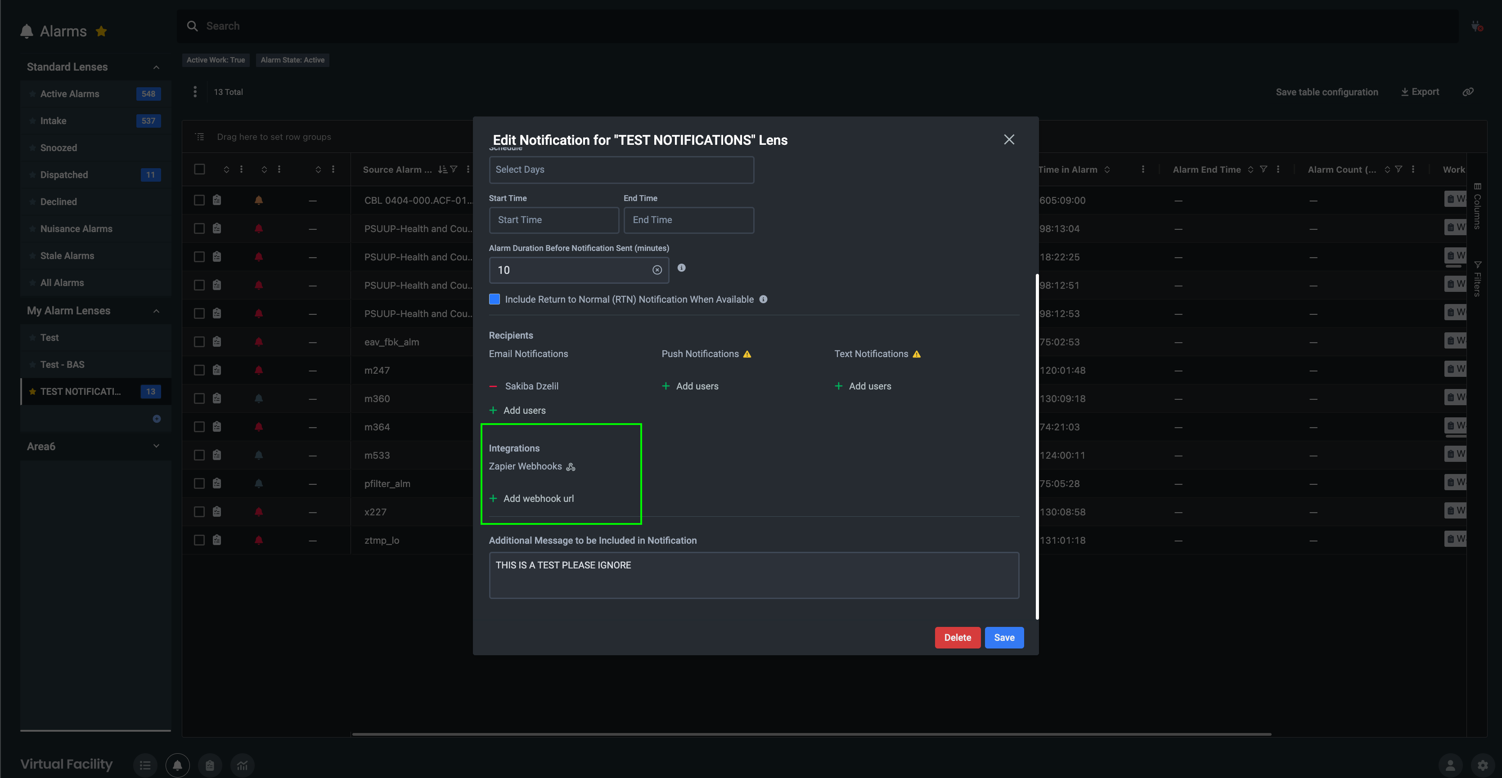Image resolution: width=1502 pixels, height=778 pixels.
Task: Click the add-lens plus icon under the TEST NOTIFICATI... lens
Action: 156,419
